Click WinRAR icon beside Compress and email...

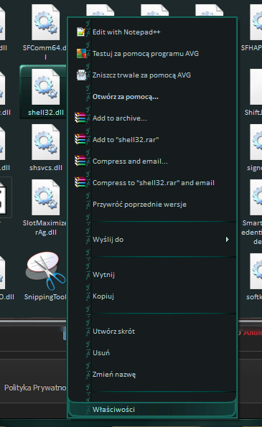[x=80, y=161]
